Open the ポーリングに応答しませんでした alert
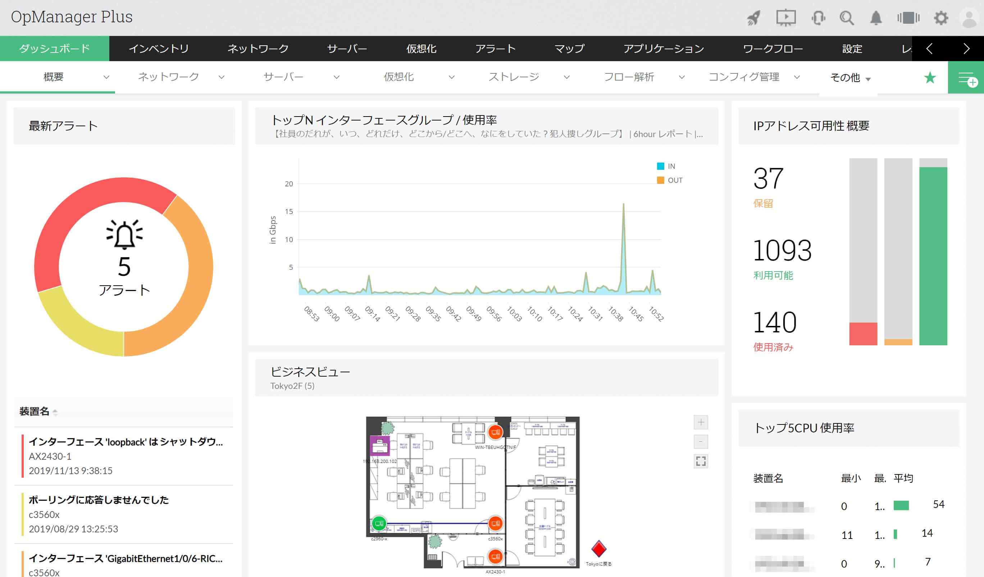The image size is (984, 577). pos(99,500)
